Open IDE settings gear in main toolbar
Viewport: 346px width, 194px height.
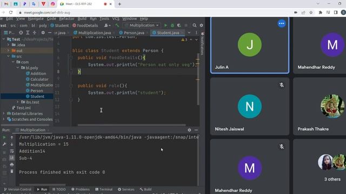(x=201, y=25)
